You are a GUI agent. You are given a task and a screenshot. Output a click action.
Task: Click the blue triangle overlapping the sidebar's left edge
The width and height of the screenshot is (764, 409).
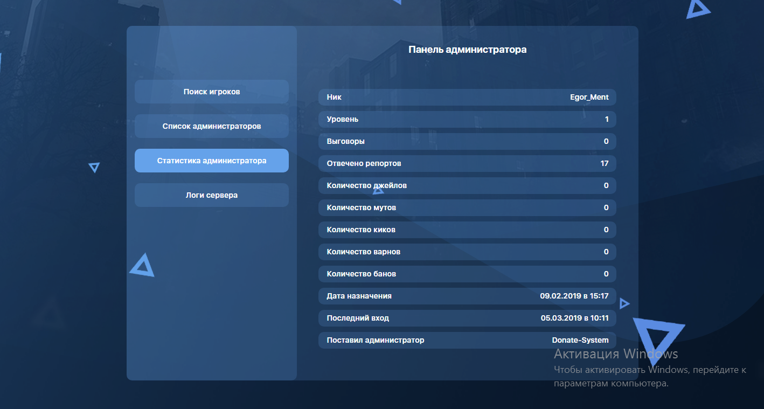(x=142, y=266)
